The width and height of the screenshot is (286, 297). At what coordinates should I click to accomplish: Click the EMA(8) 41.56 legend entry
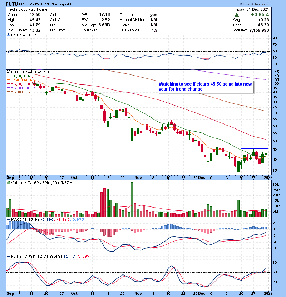[x=21, y=80]
